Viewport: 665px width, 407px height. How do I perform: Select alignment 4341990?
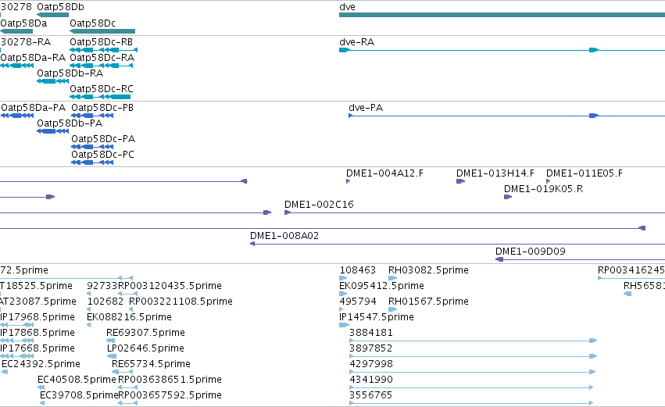click(x=371, y=380)
